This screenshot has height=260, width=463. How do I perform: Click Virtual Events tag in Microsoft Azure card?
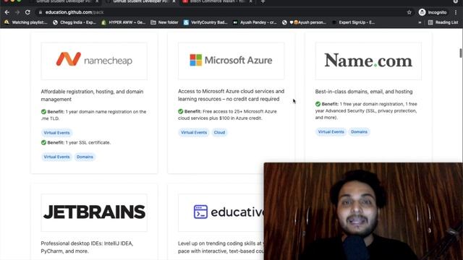click(x=194, y=132)
